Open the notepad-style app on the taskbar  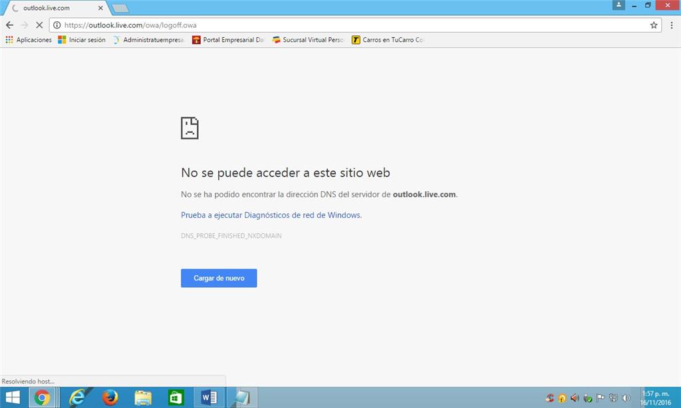(x=242, y=397)
